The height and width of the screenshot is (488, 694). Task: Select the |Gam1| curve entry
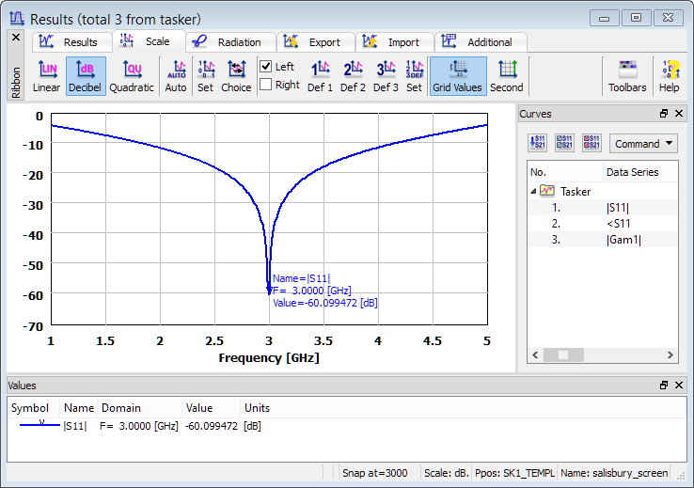(622, 240)
